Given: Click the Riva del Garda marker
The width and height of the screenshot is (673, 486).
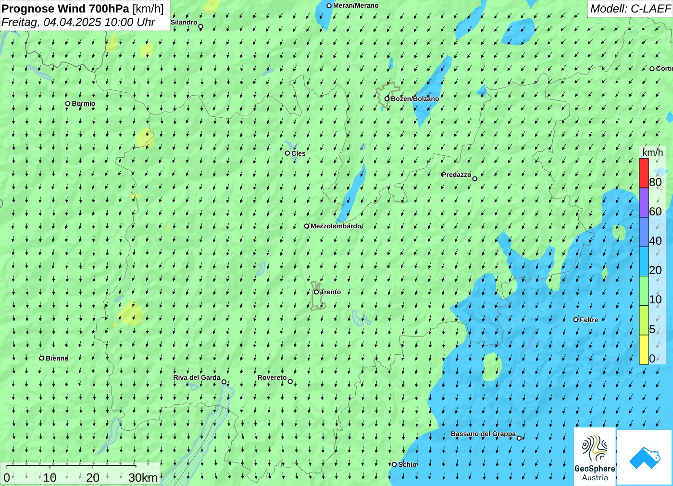Looking at the screenshot, I should (x=224, y=382).
